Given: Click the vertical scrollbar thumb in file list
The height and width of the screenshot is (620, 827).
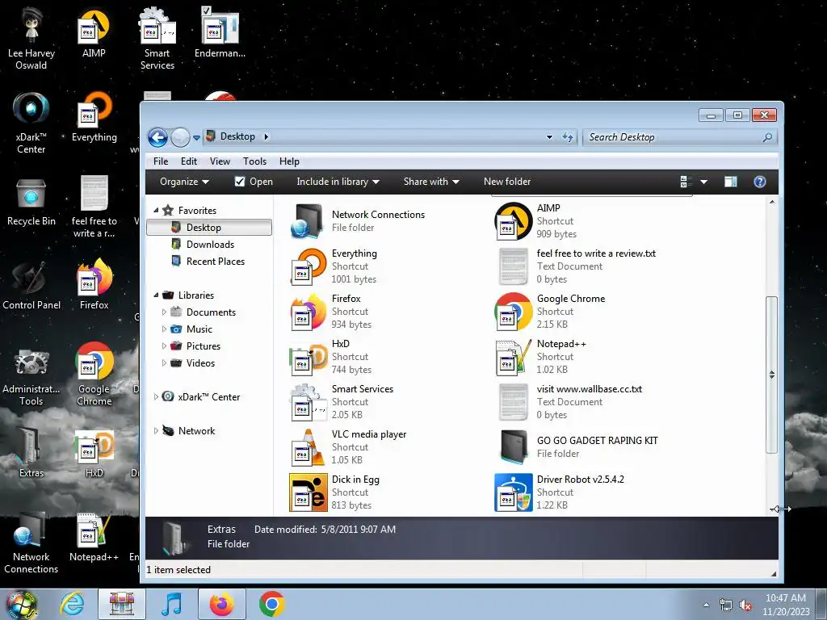Looking at the screenshot, I should (x=771, y=375).
